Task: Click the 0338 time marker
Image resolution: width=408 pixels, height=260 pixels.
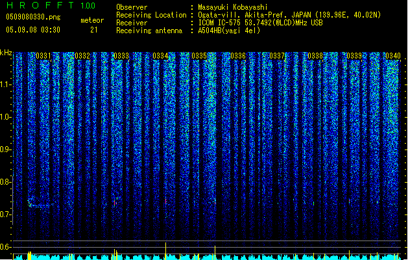Action: click(315, 56)
